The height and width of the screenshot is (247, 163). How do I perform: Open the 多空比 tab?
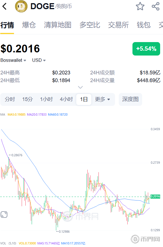click(x=90, y=25)
